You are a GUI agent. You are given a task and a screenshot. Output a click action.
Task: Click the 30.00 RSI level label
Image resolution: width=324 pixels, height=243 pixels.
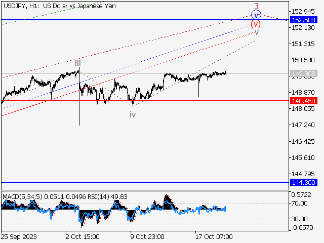pos(299,219)
